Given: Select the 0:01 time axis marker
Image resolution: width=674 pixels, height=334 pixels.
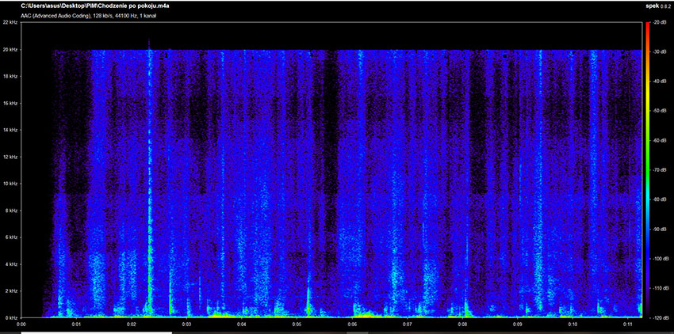Looking at the screenshot, I should tap(76, 325).
